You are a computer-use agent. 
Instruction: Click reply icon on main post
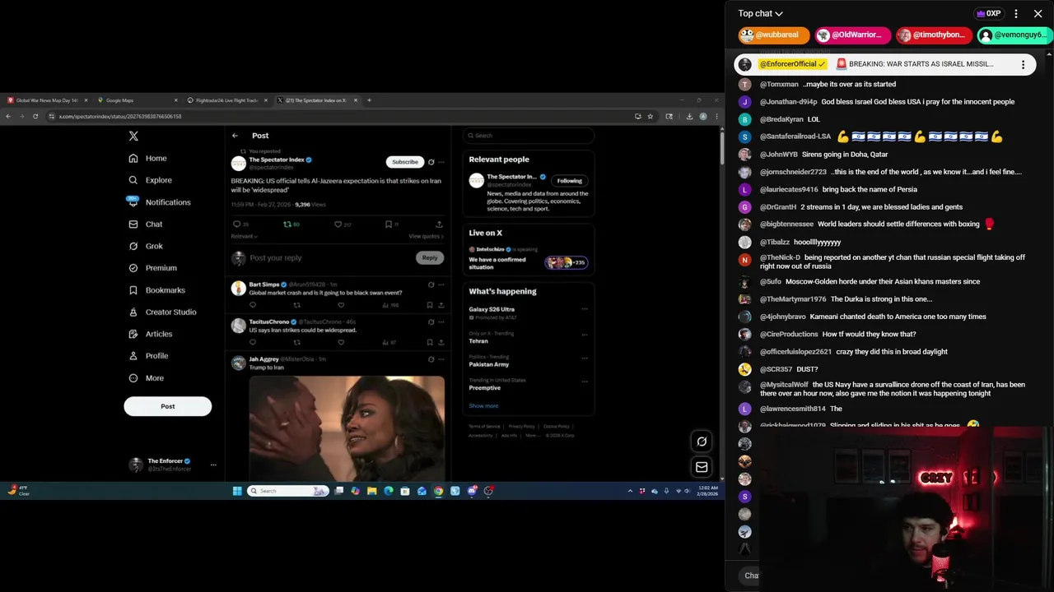[237, 224]
